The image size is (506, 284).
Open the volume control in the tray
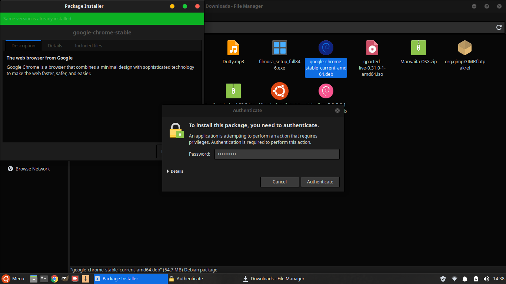point(486,279)
